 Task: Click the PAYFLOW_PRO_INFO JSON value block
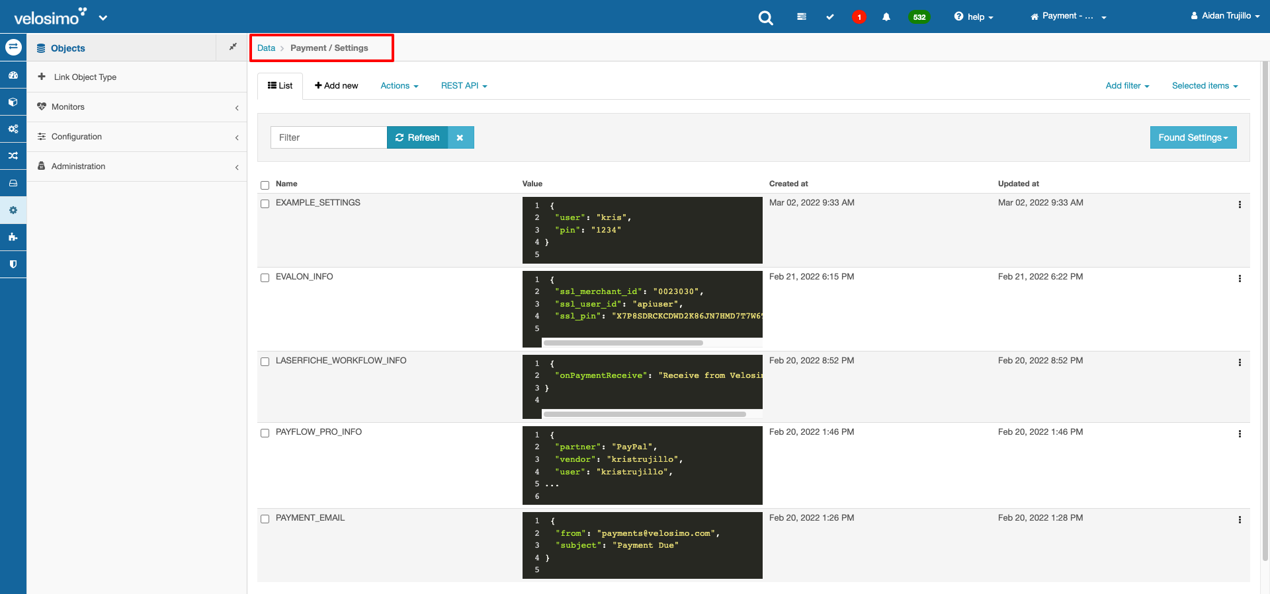[642, 465]
